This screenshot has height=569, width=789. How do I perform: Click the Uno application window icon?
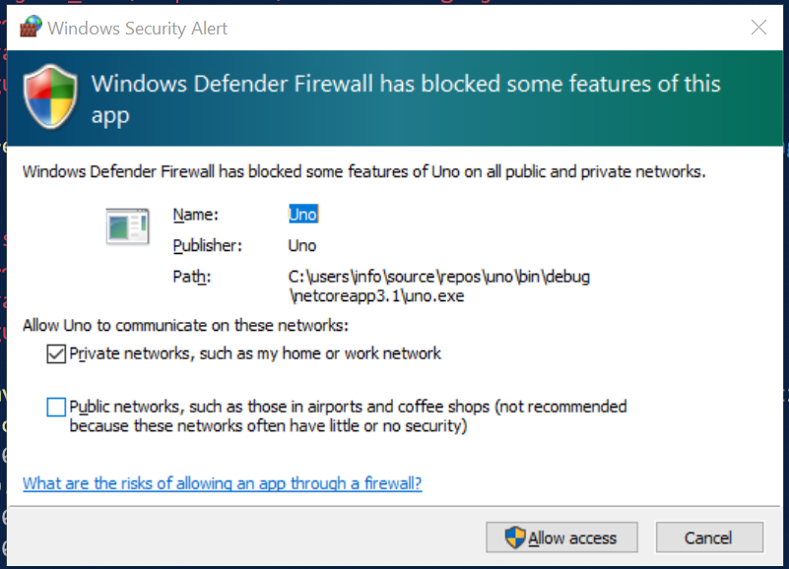(128, 225)
